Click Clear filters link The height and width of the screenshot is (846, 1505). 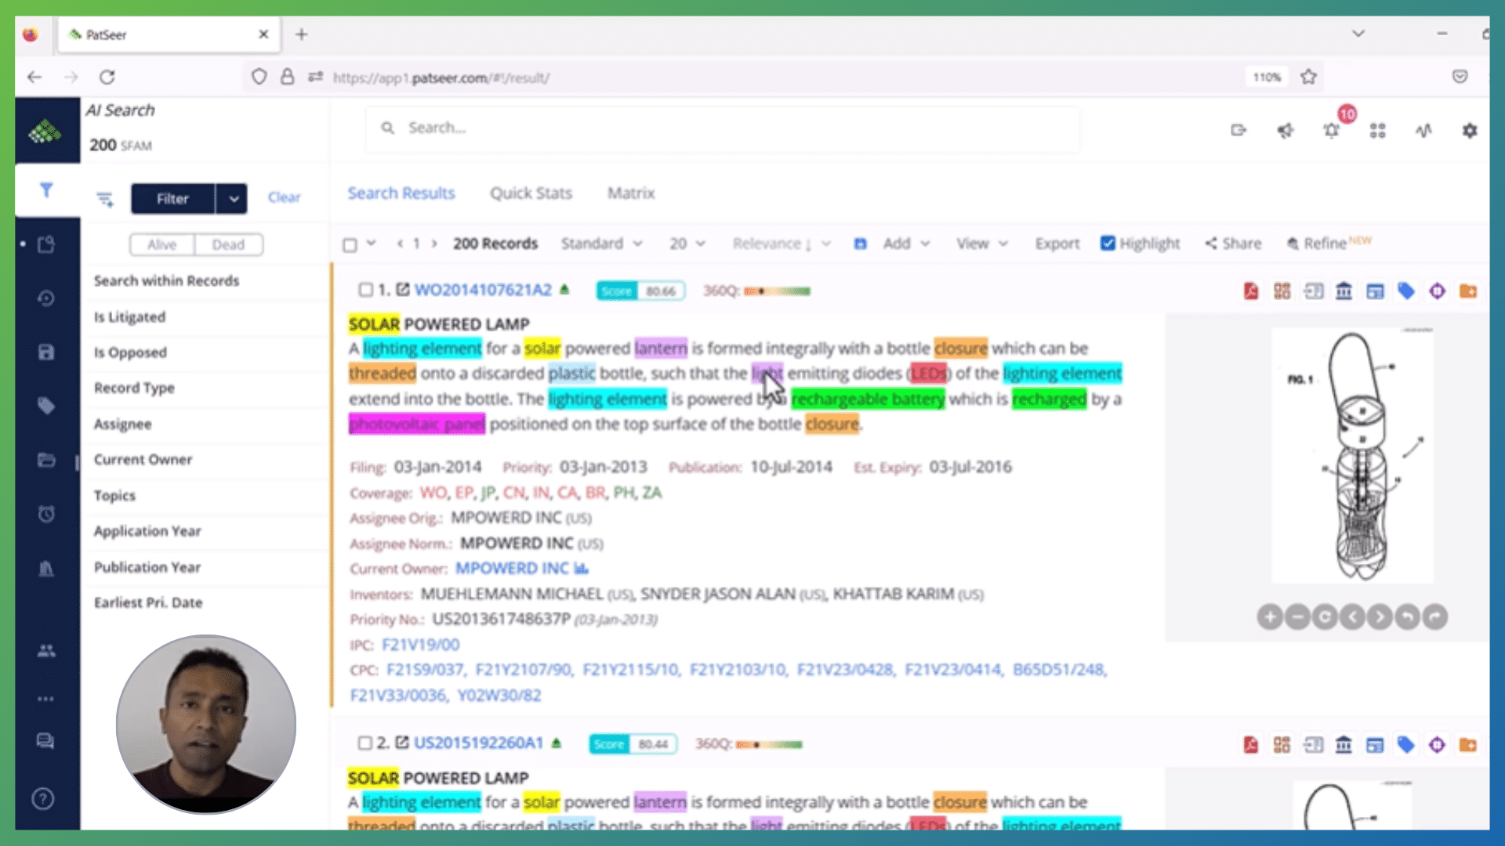(x=284, y=197)
